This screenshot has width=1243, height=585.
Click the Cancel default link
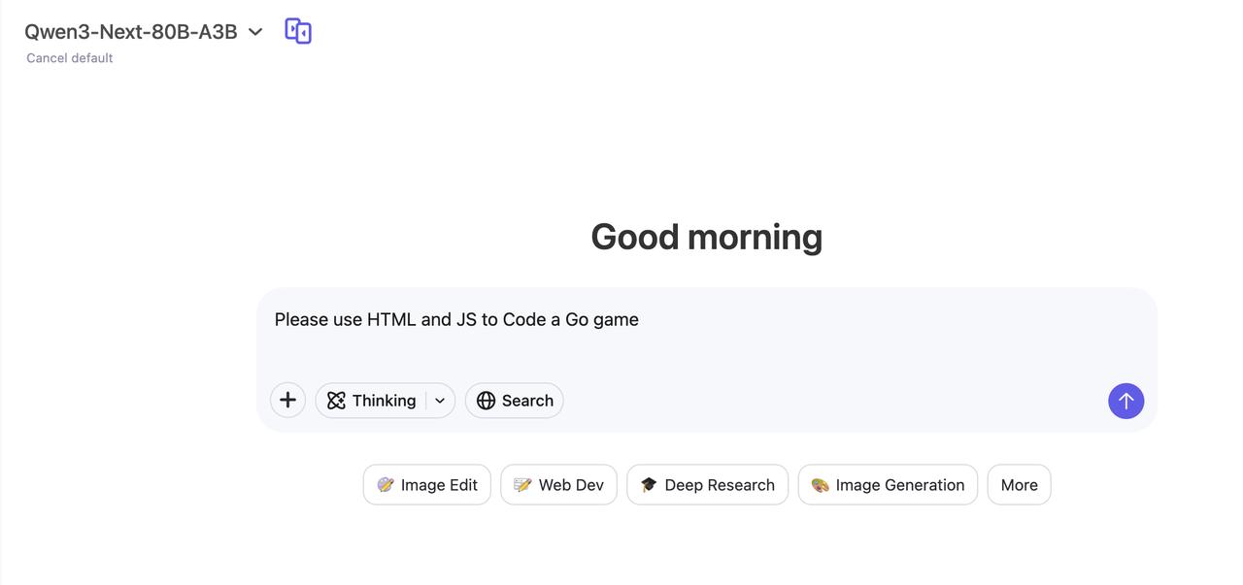coord(70,58)
